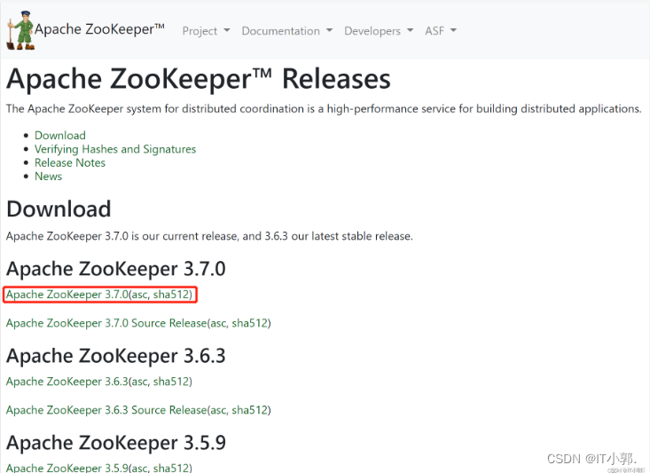Image resolution: width=650 pixels, height=473 pixels.
Task: Click the distributed coordination description paragraph
Action: [x=324, y=108]
